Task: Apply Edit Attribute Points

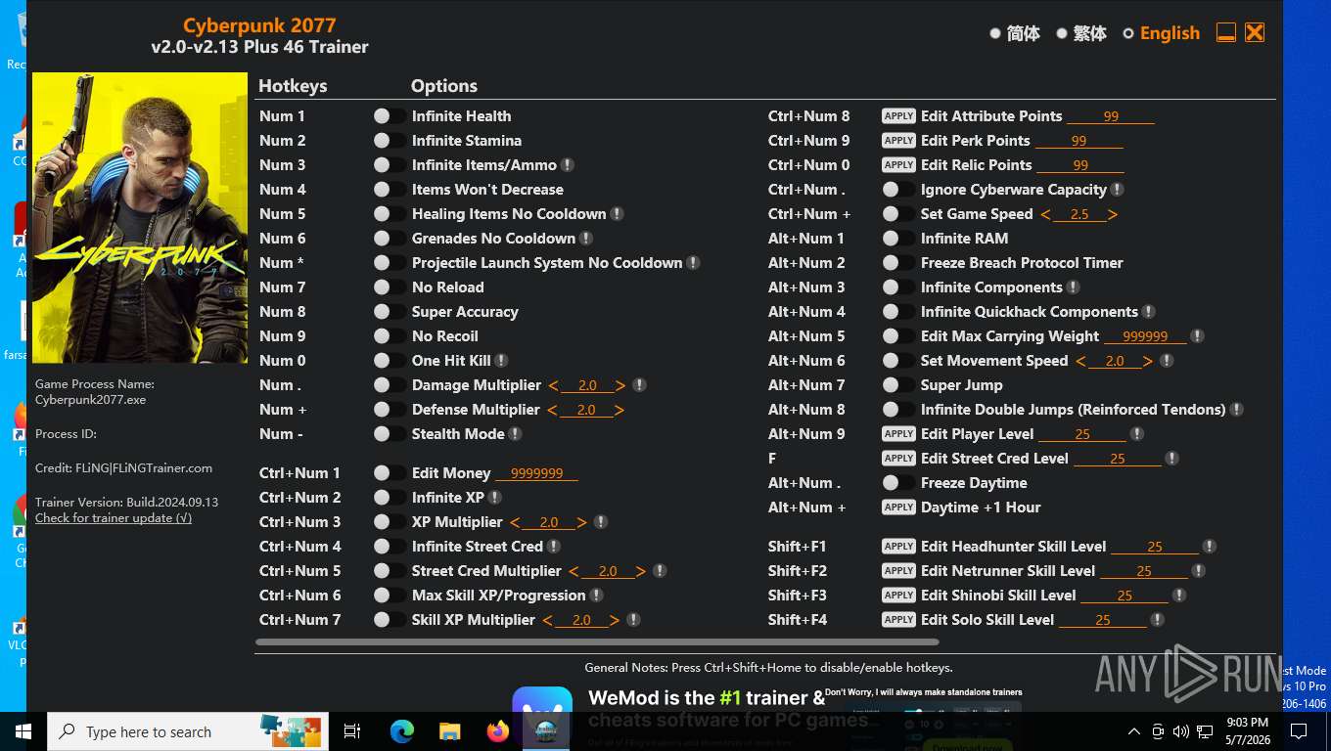Action: click(x=898, y=115)
